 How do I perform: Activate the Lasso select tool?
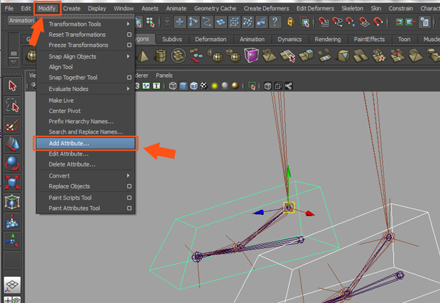(12, 105)
